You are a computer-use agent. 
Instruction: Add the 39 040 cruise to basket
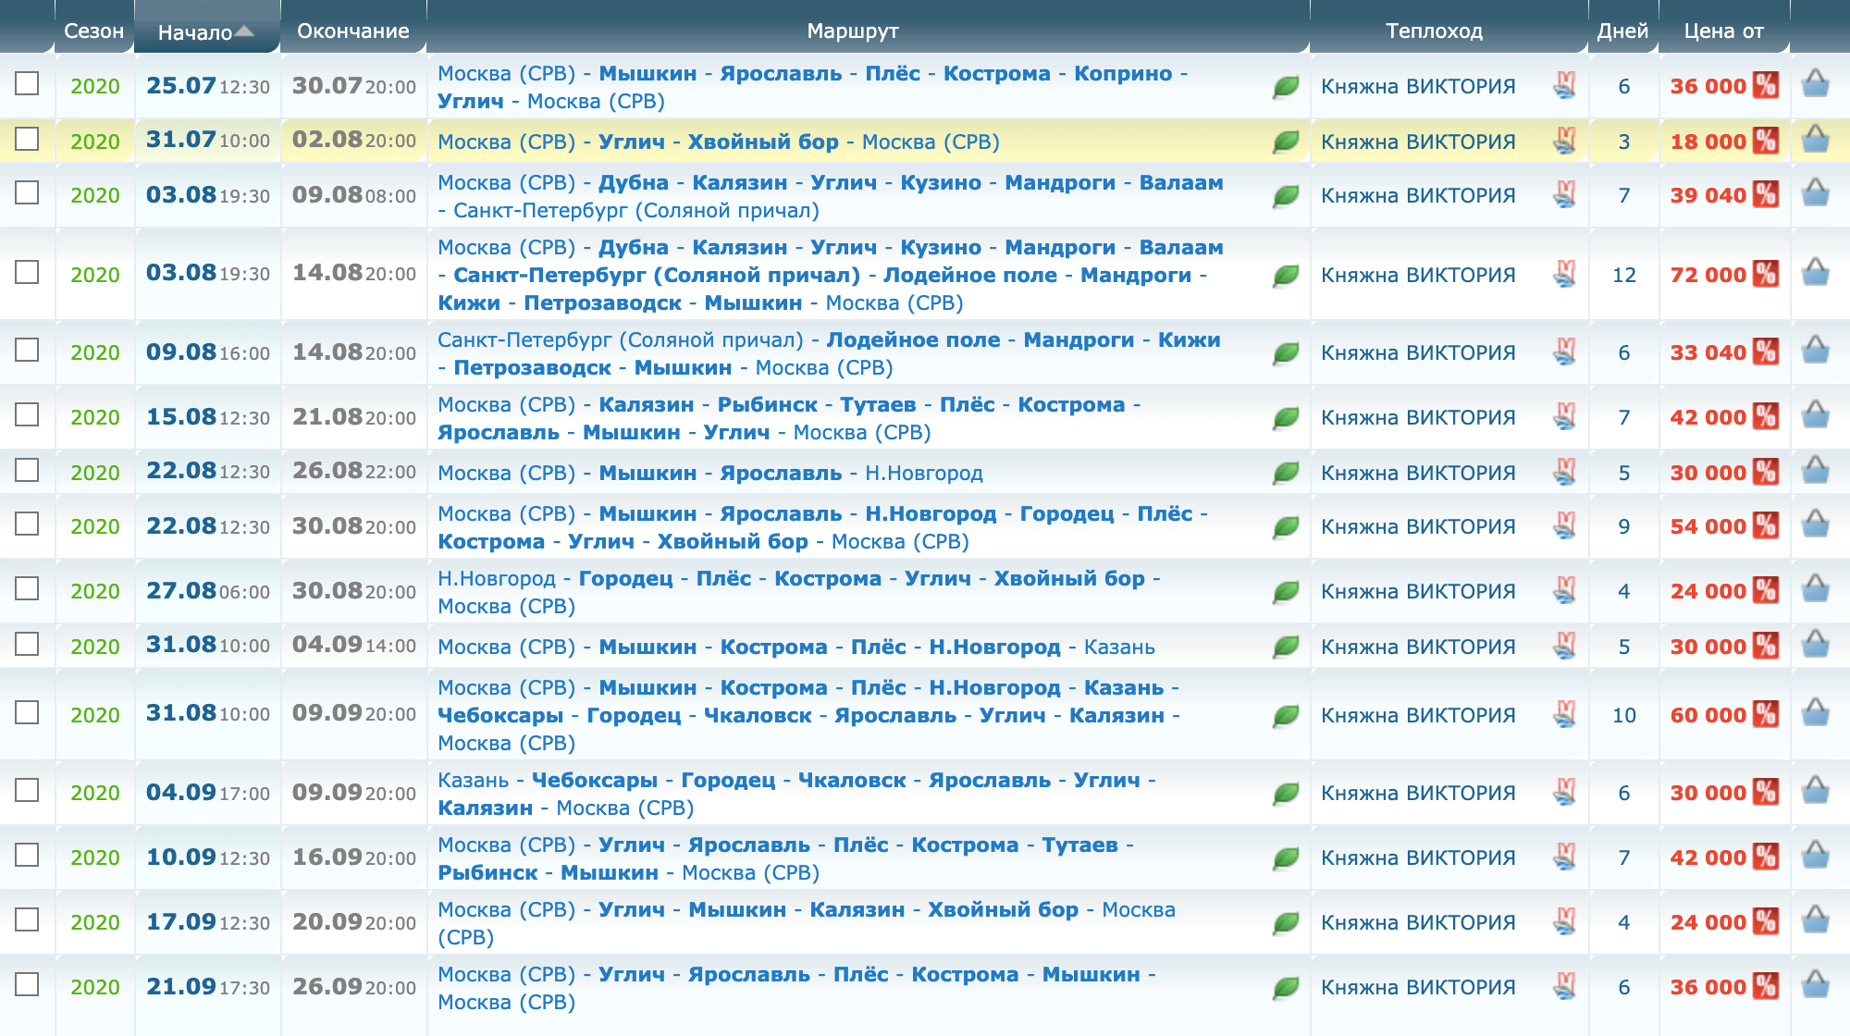tap(1816, 193)
